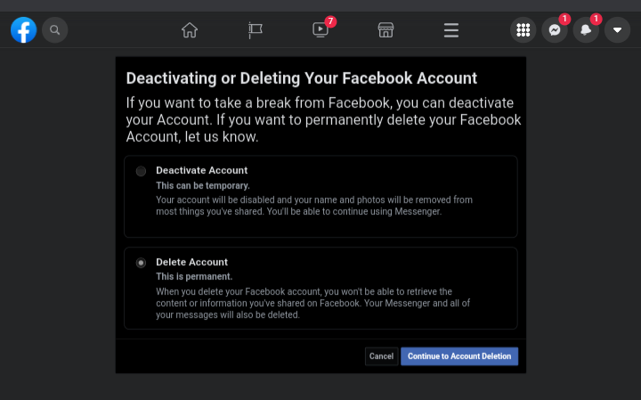Click the 'This is permanent.' text

pos(194,276)
